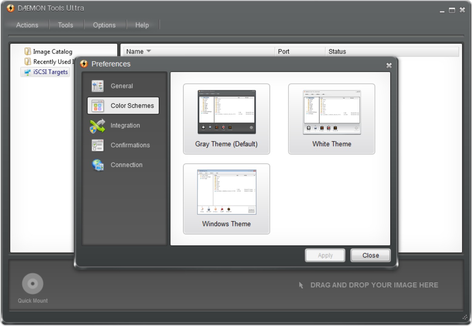Open the Connection globe icon
The width and height of the screenshot is (472, 326).
98,165
